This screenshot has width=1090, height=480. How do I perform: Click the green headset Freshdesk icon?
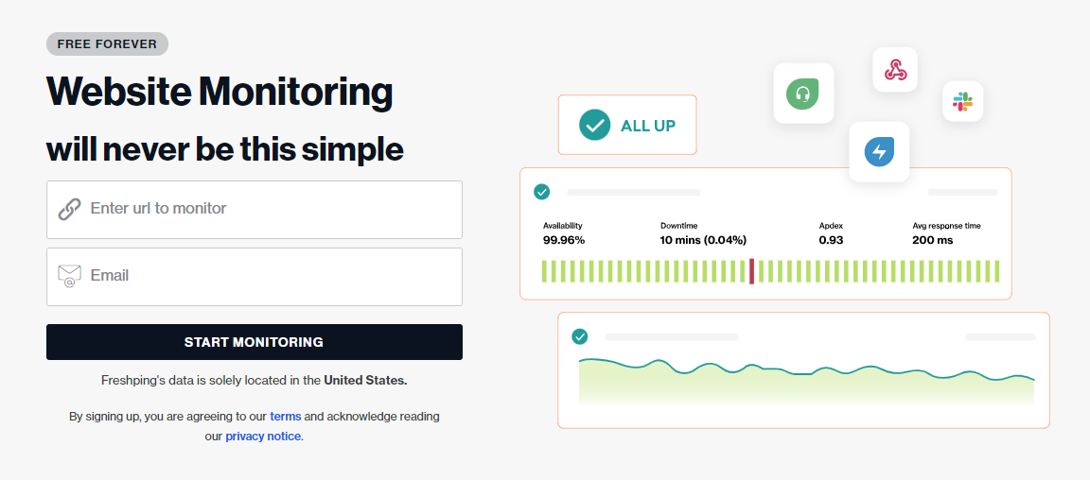click(803, 94)
